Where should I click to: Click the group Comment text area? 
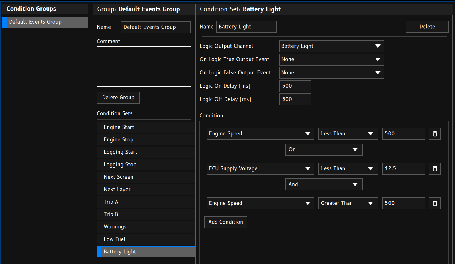click(x=144, y=67)
